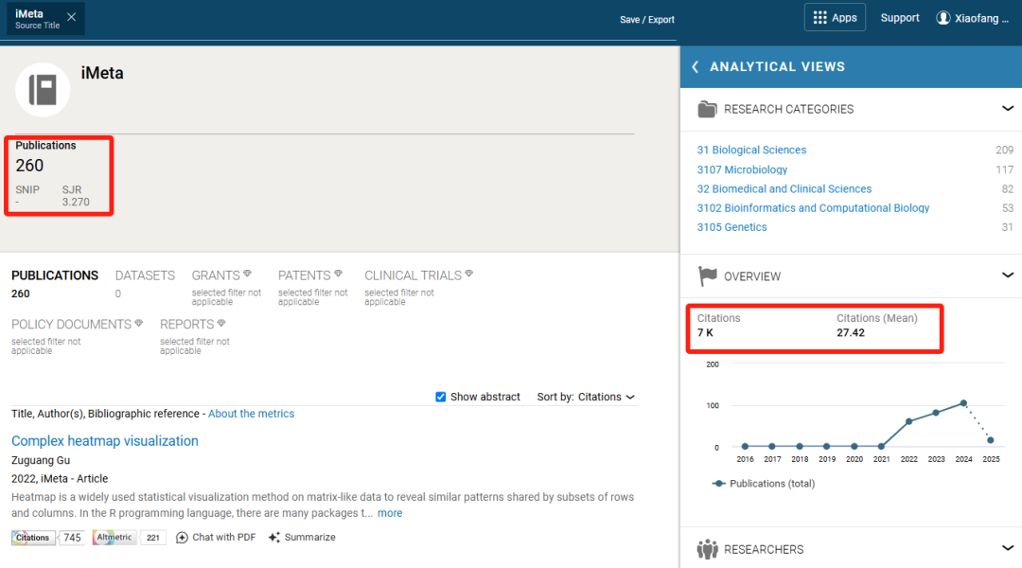Switch to the Reports tab

[187, 324]
